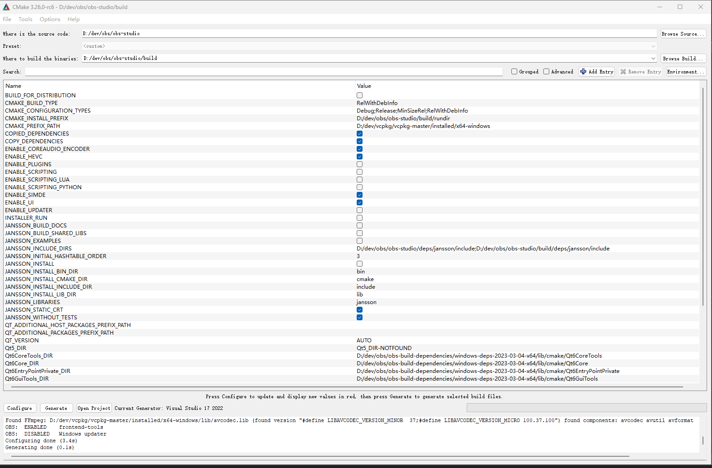Image resolution: width=712 pixels, height=468 pixels.
Task: Select JANSSON_INITIAL_HASHTABLE_ORDER value 3
Action: 358,256
